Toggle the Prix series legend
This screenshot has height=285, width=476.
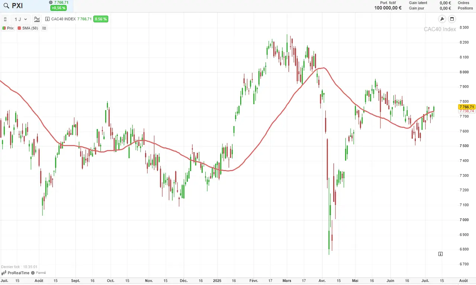(8, 28)
